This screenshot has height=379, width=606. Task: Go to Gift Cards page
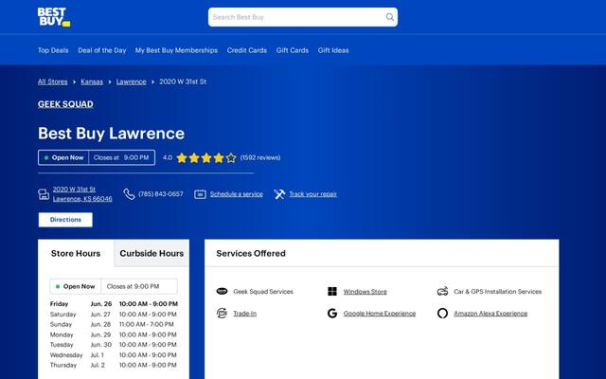[293, 50]
